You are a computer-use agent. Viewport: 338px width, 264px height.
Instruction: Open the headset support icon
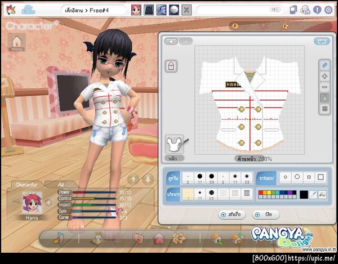click(x=305, y=10)
